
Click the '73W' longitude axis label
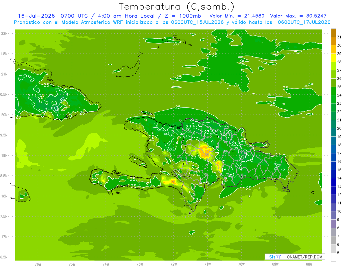140,264
